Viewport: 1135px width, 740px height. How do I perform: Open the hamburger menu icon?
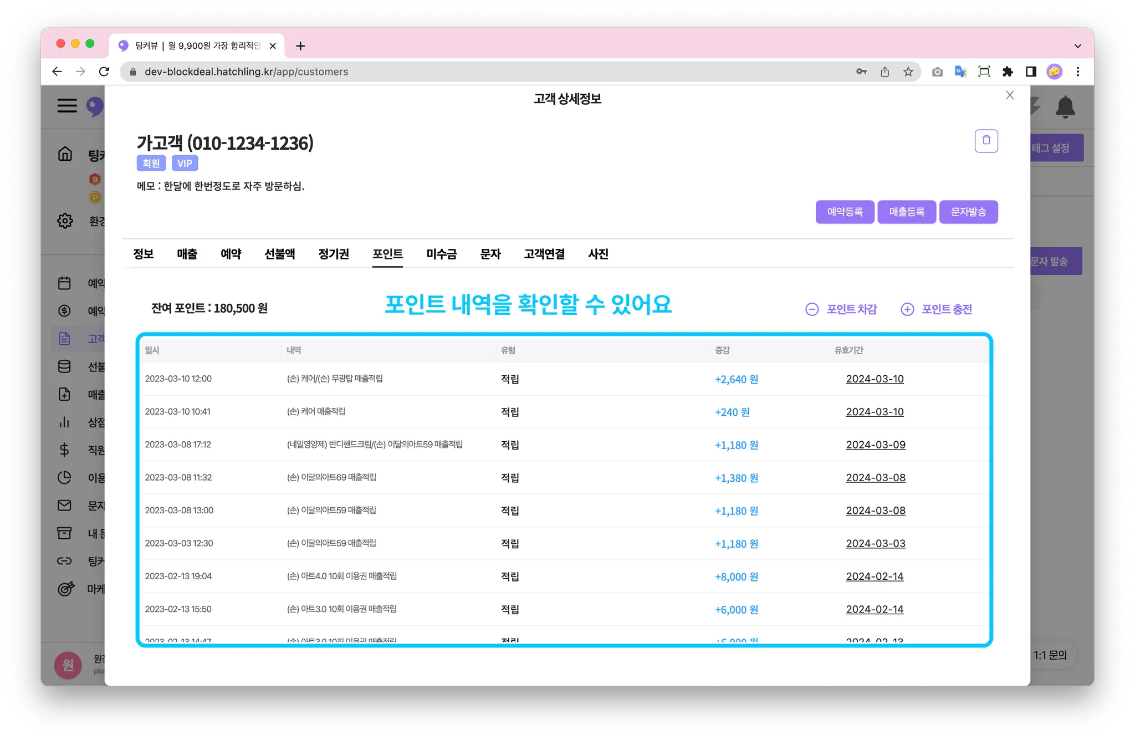[67, 105]
